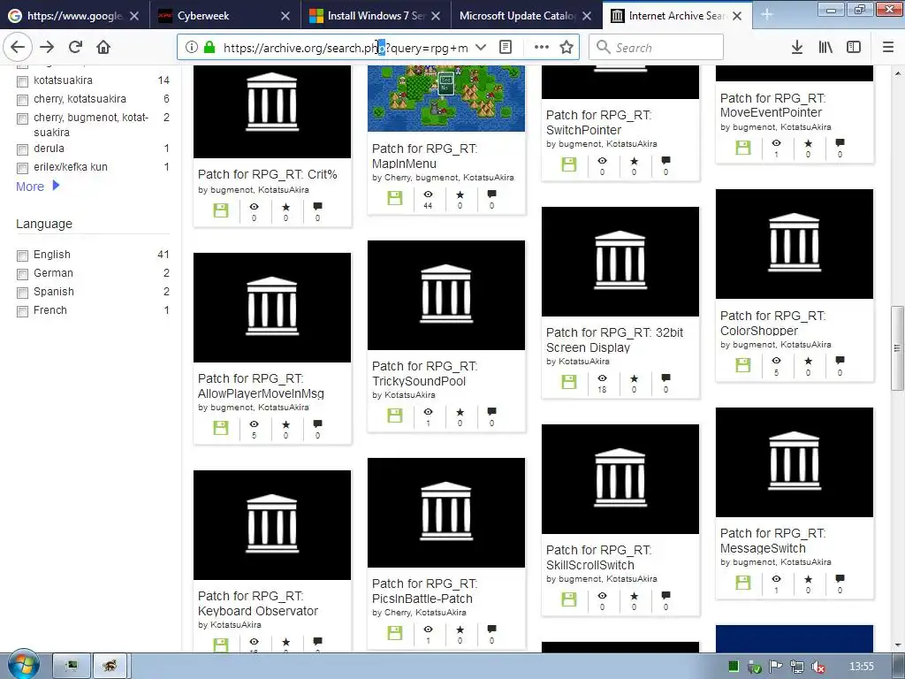The height and width of the screenshot is (679, 905).
Task: Open the address bar history dropdown
Action: (x=480, y=48)
